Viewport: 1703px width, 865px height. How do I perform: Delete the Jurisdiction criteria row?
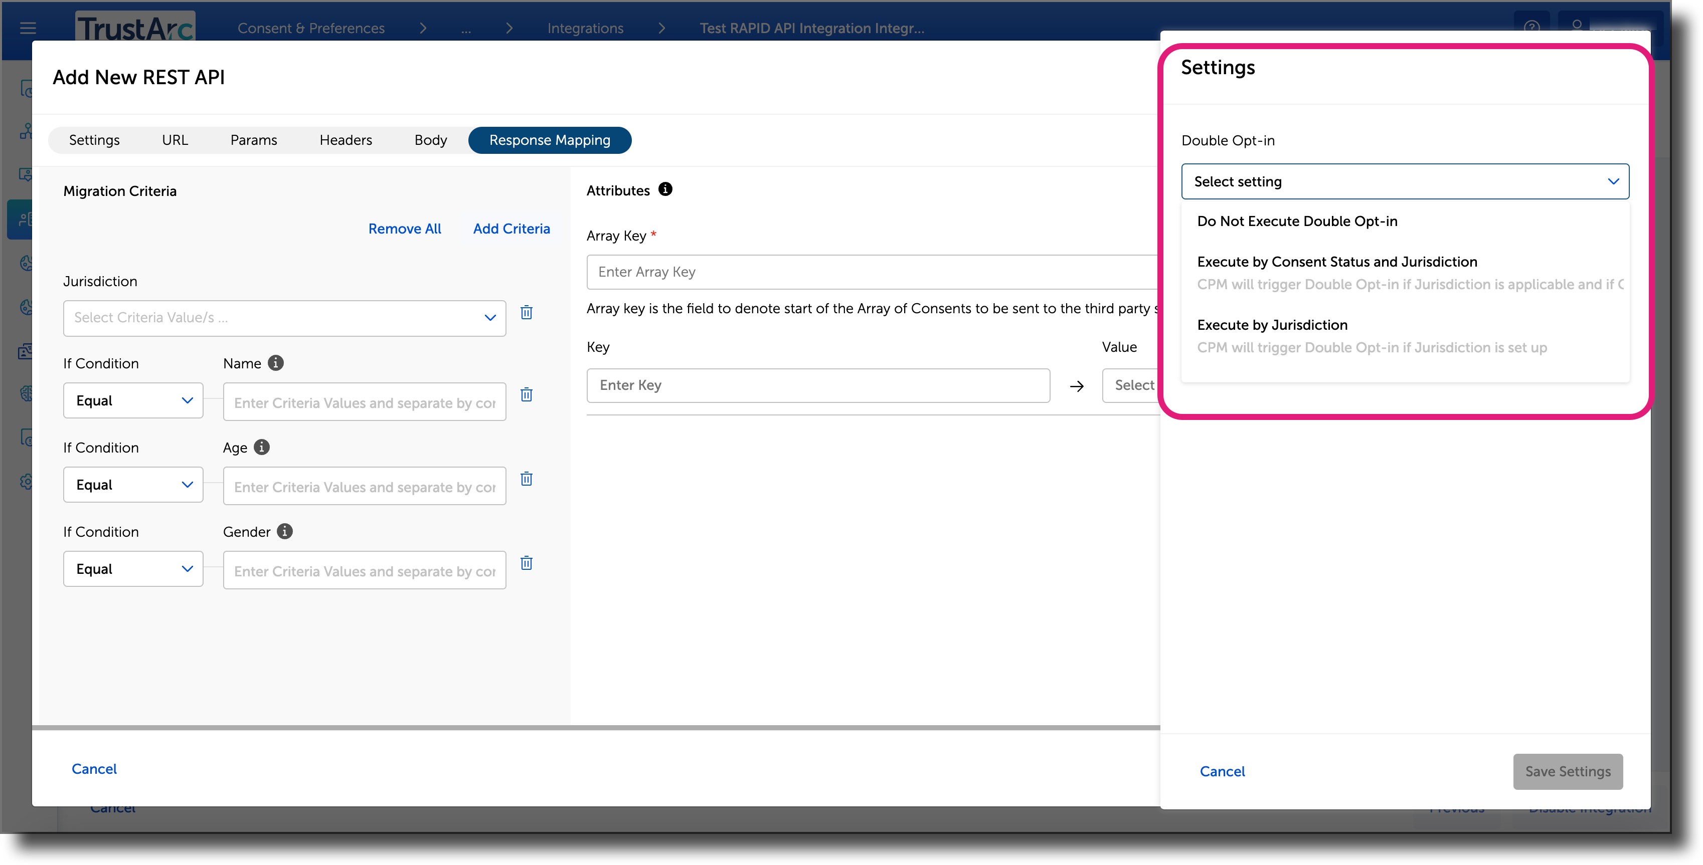526,313
